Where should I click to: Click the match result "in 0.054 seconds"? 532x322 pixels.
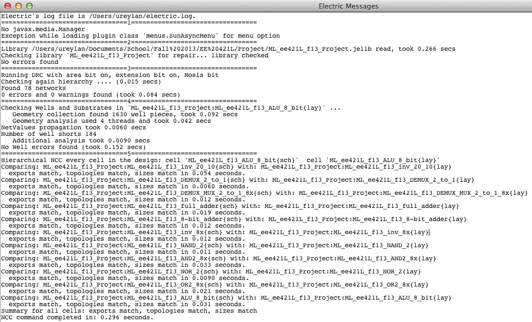[x=211, y=174]
